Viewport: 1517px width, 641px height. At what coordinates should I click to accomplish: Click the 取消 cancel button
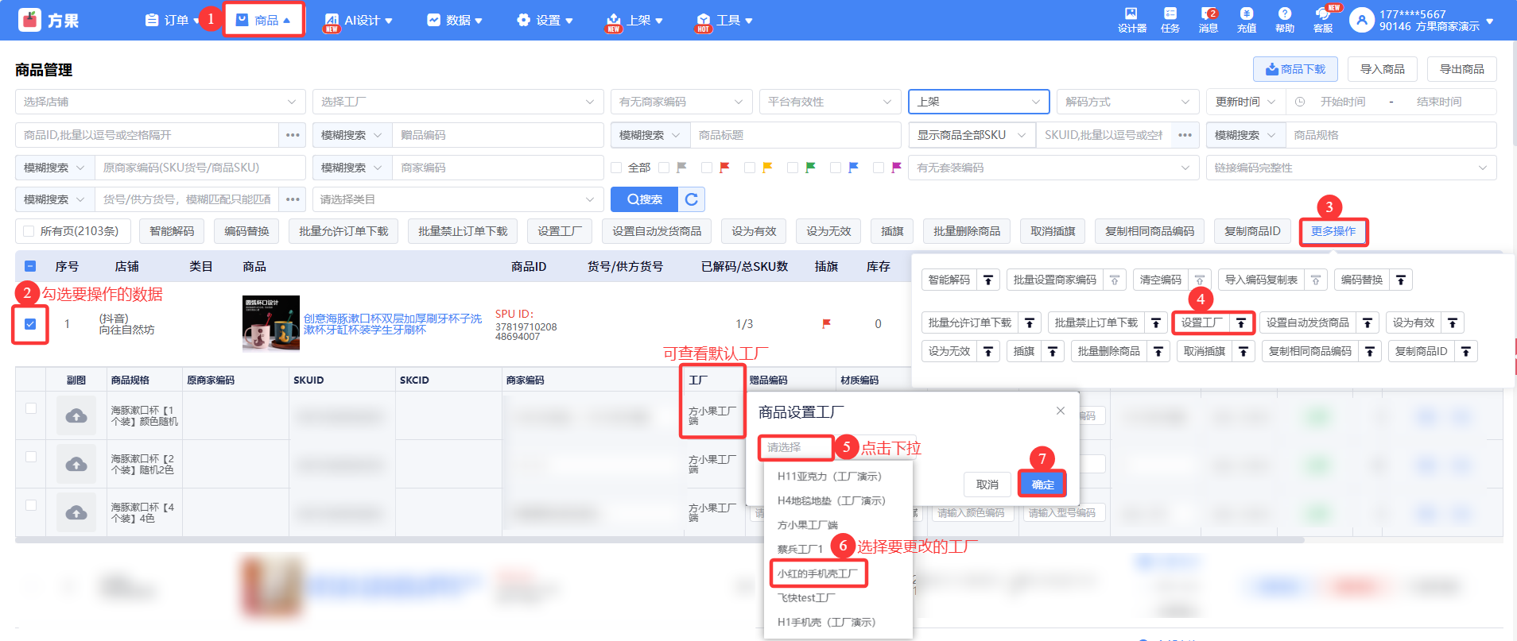[987, 485]
